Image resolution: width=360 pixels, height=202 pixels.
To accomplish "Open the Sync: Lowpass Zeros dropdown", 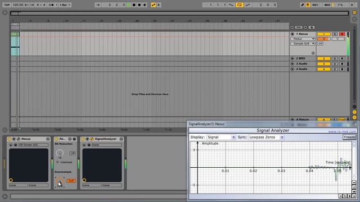I will pos(266,137).
